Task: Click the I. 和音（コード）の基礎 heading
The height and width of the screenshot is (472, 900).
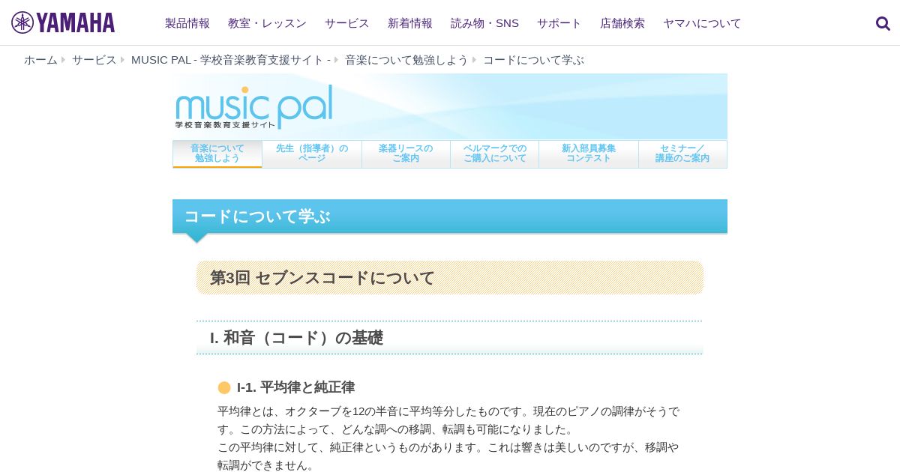Action: (296, 338)
